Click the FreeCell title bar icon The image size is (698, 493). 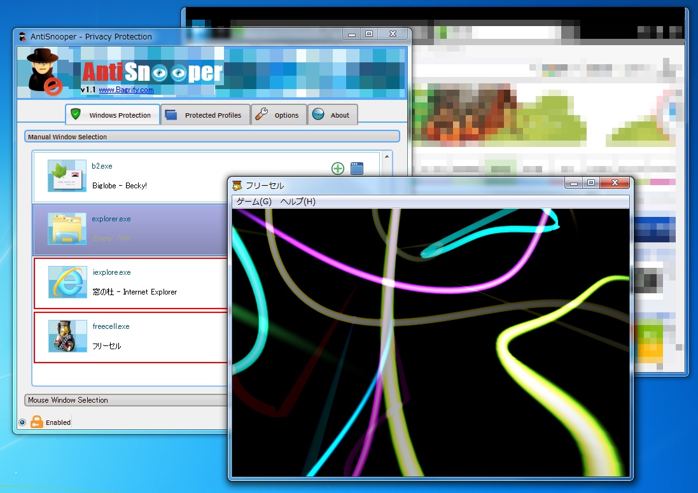pos(237,185)
